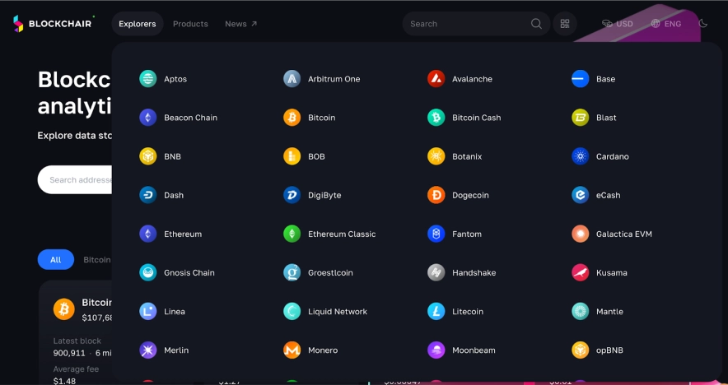Click the Monero icon
This screenshot has width=728, height=385.
pos(292,350)
